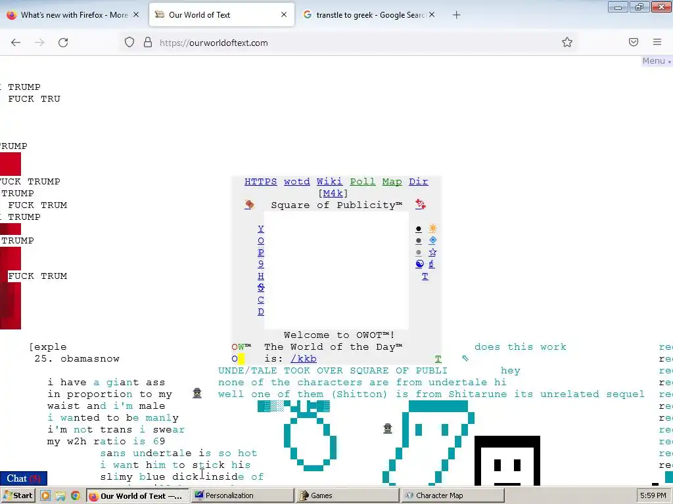The height and width of the screenshot is (504, 673).
Task: Open the wotd link
Action: coord(296,182)
